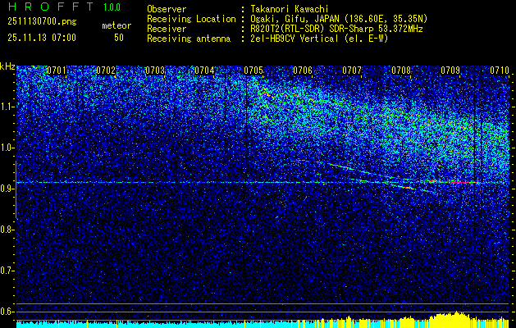Click the 0709 time marker

450,71
